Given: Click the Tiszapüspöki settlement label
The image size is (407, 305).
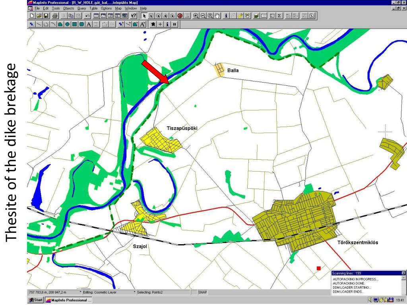Looking at the screenshot, I should 182,128.
